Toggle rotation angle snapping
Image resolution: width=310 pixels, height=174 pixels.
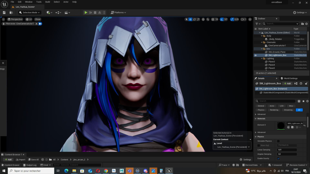(x=222, y=19)
